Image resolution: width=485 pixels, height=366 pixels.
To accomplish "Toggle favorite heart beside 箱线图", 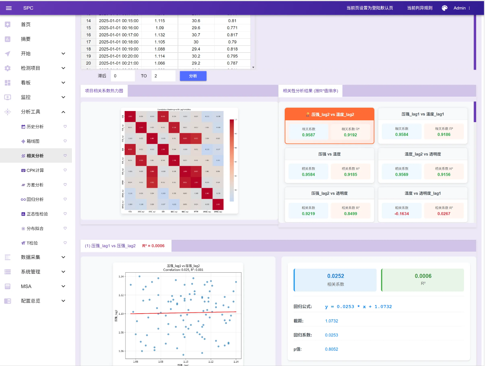I will [65, 141].
